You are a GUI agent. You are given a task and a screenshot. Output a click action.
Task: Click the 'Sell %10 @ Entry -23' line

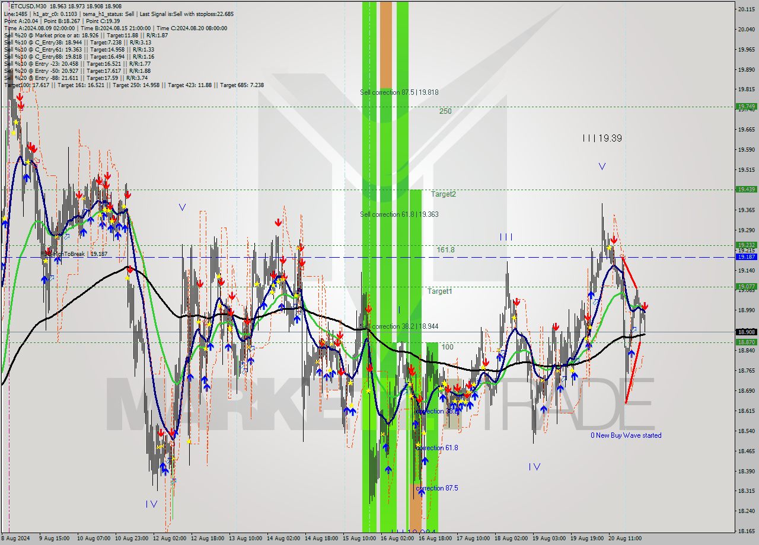[77, 63]
